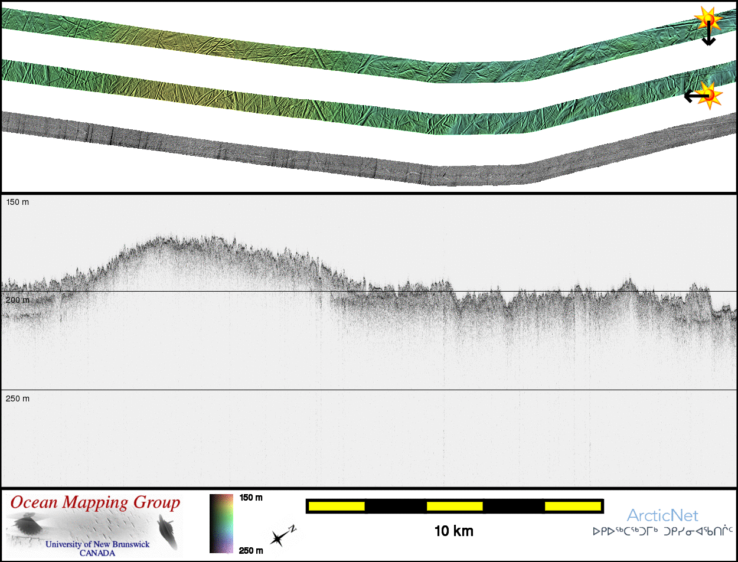
Task: Click the left-pointing black illumination arrow
Action: (694, 96)
